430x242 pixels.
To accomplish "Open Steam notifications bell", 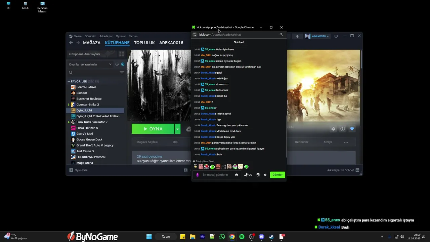I will (x=297, y=36).
